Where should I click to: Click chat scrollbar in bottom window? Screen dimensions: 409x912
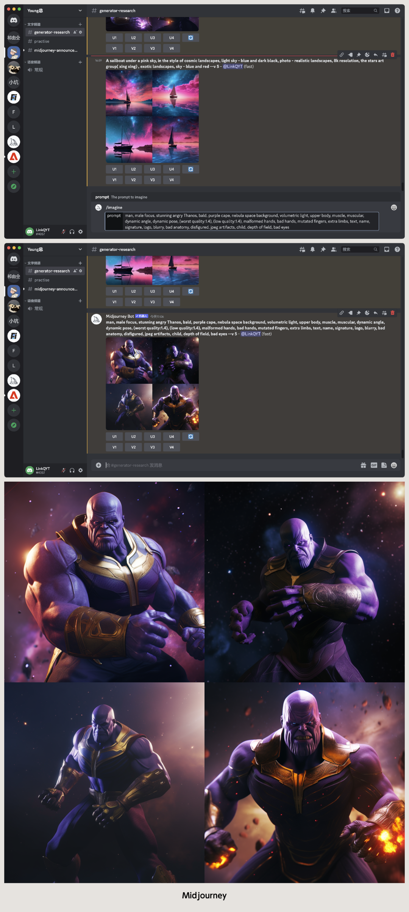pyautogui.click(x=403, y=454)
